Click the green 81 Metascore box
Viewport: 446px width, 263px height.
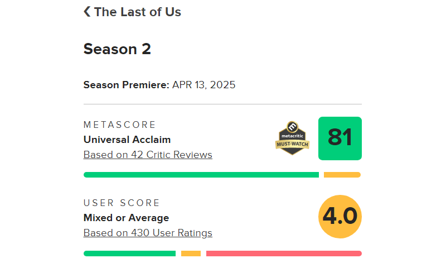coord(340,138)
